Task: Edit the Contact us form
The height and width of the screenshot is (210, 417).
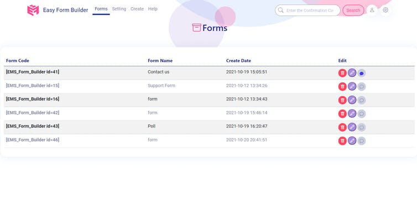Action: [352, 72]
